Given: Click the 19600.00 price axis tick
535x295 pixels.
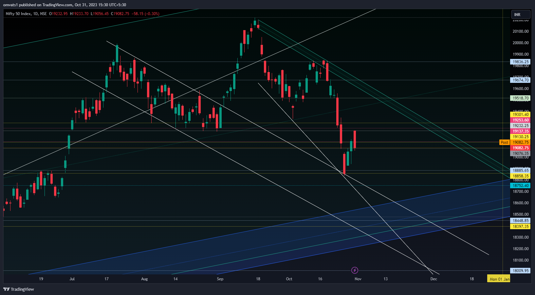Looking at the screenshot, I should point(521,88).
